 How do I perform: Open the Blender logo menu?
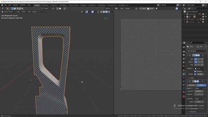(2, 5)
